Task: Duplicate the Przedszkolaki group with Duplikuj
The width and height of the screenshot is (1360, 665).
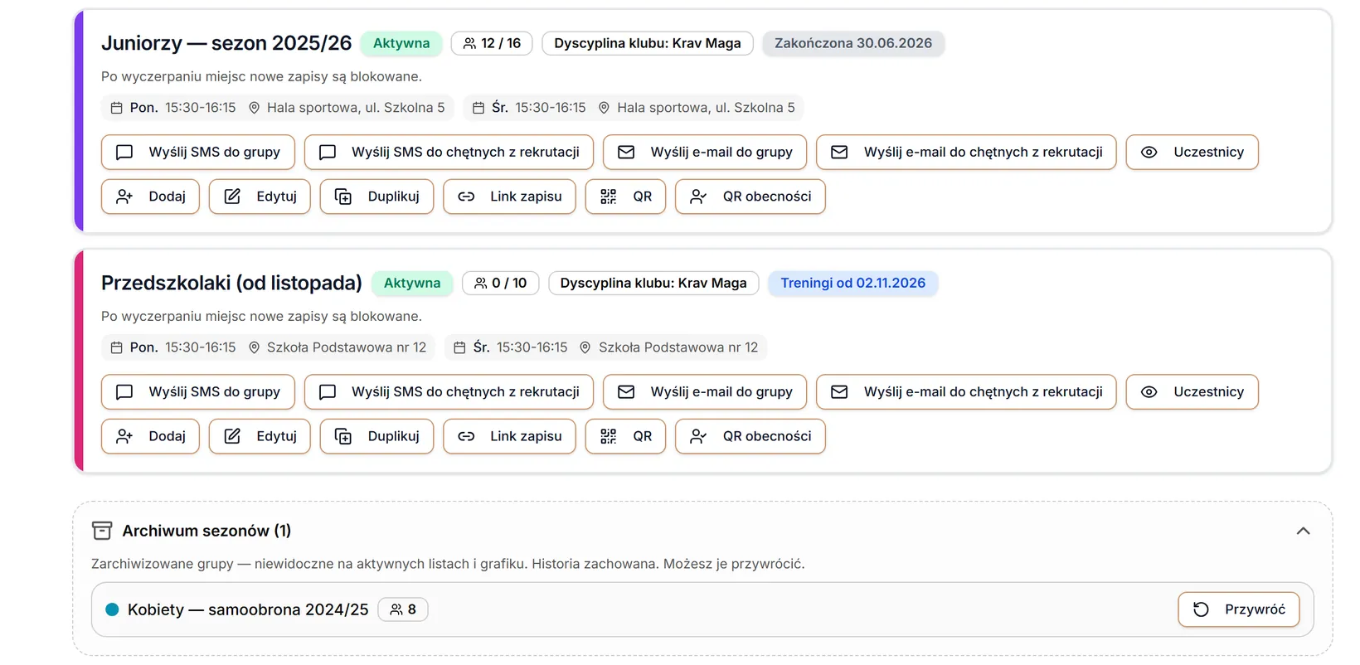Action: click(376, 436)
